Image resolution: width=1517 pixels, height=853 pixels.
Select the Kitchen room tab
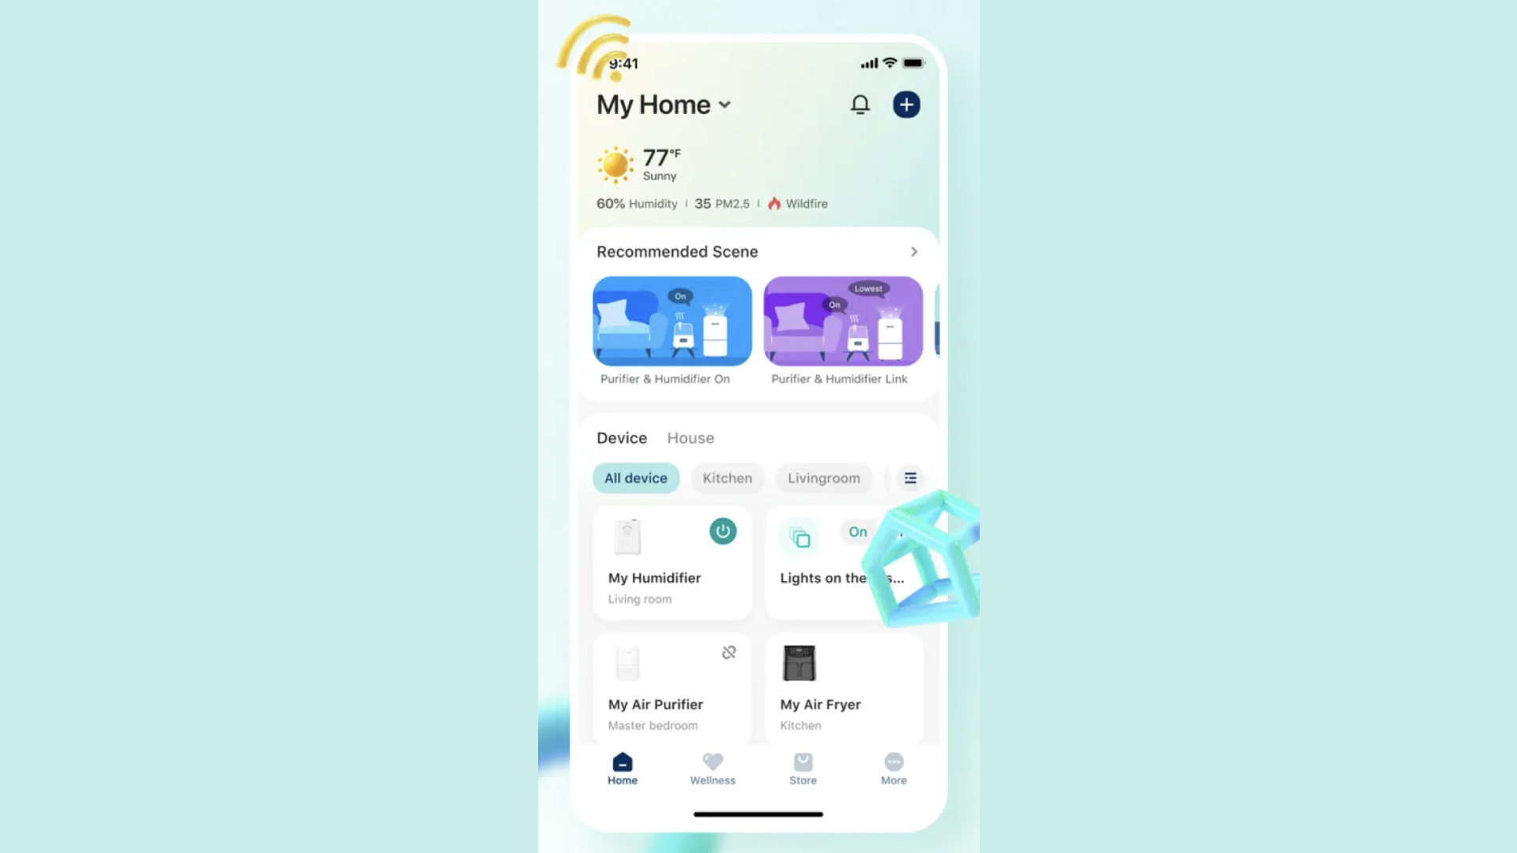click(727, 477)
